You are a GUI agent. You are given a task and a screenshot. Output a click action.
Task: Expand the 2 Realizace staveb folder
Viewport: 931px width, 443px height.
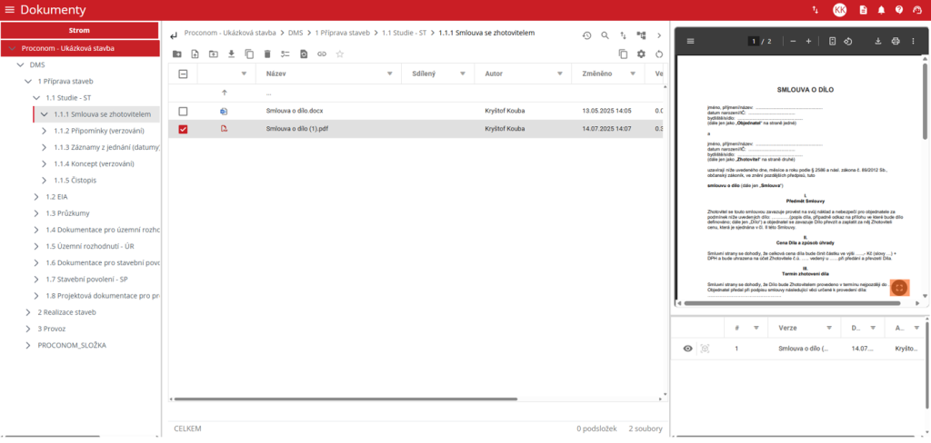(x=28, y=311)
